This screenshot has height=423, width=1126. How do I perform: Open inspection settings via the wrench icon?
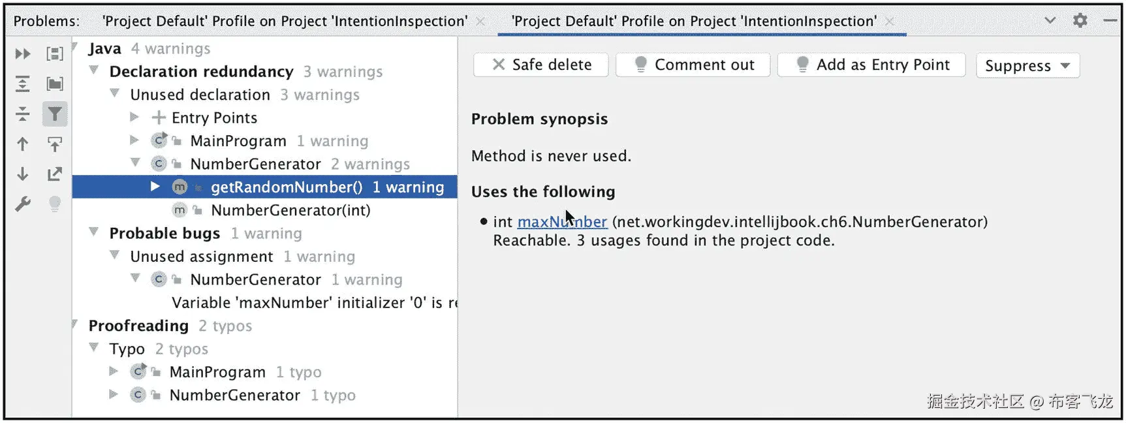(x=23, y=204)
